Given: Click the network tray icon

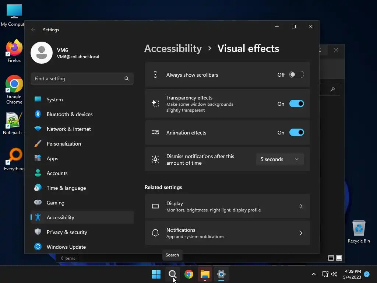Looking at the screenshot, I should click(325, 274).
